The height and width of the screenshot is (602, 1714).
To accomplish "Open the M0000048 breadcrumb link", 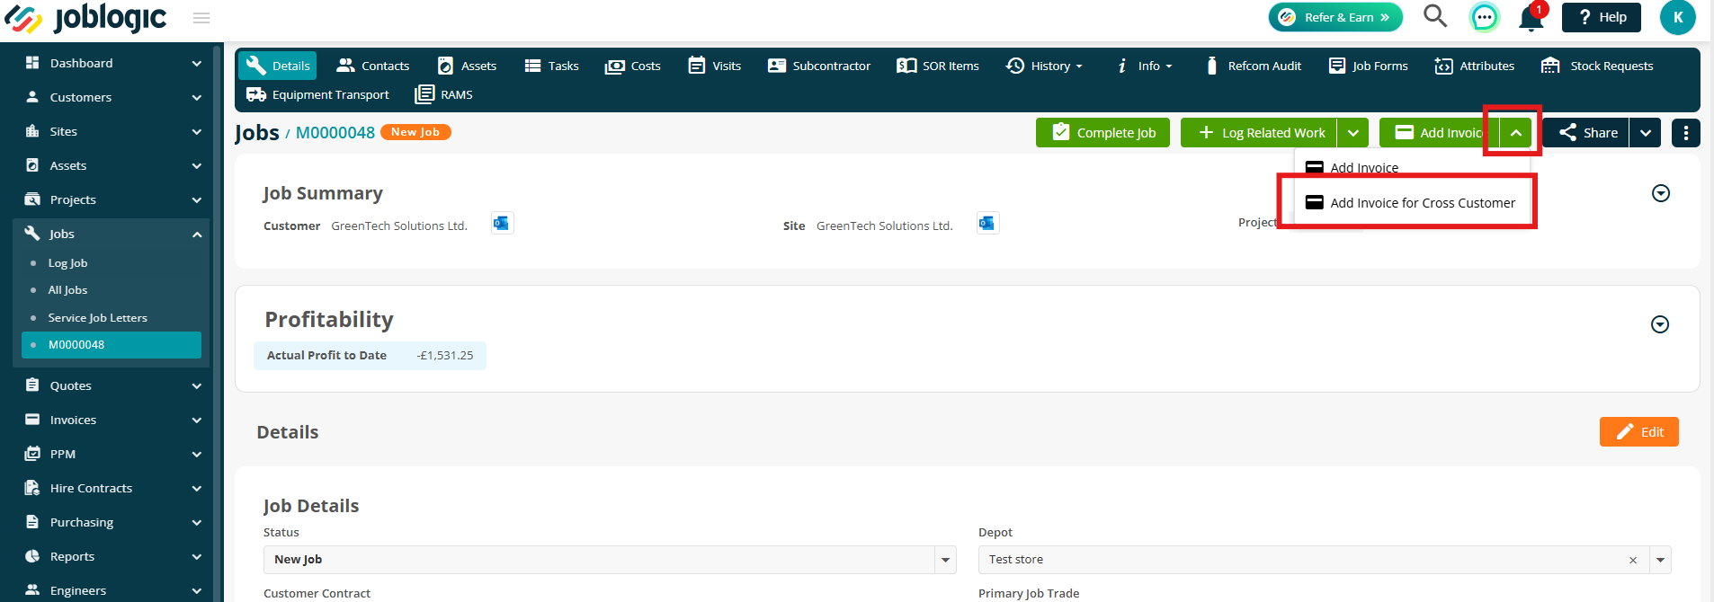I will (335, 132).
